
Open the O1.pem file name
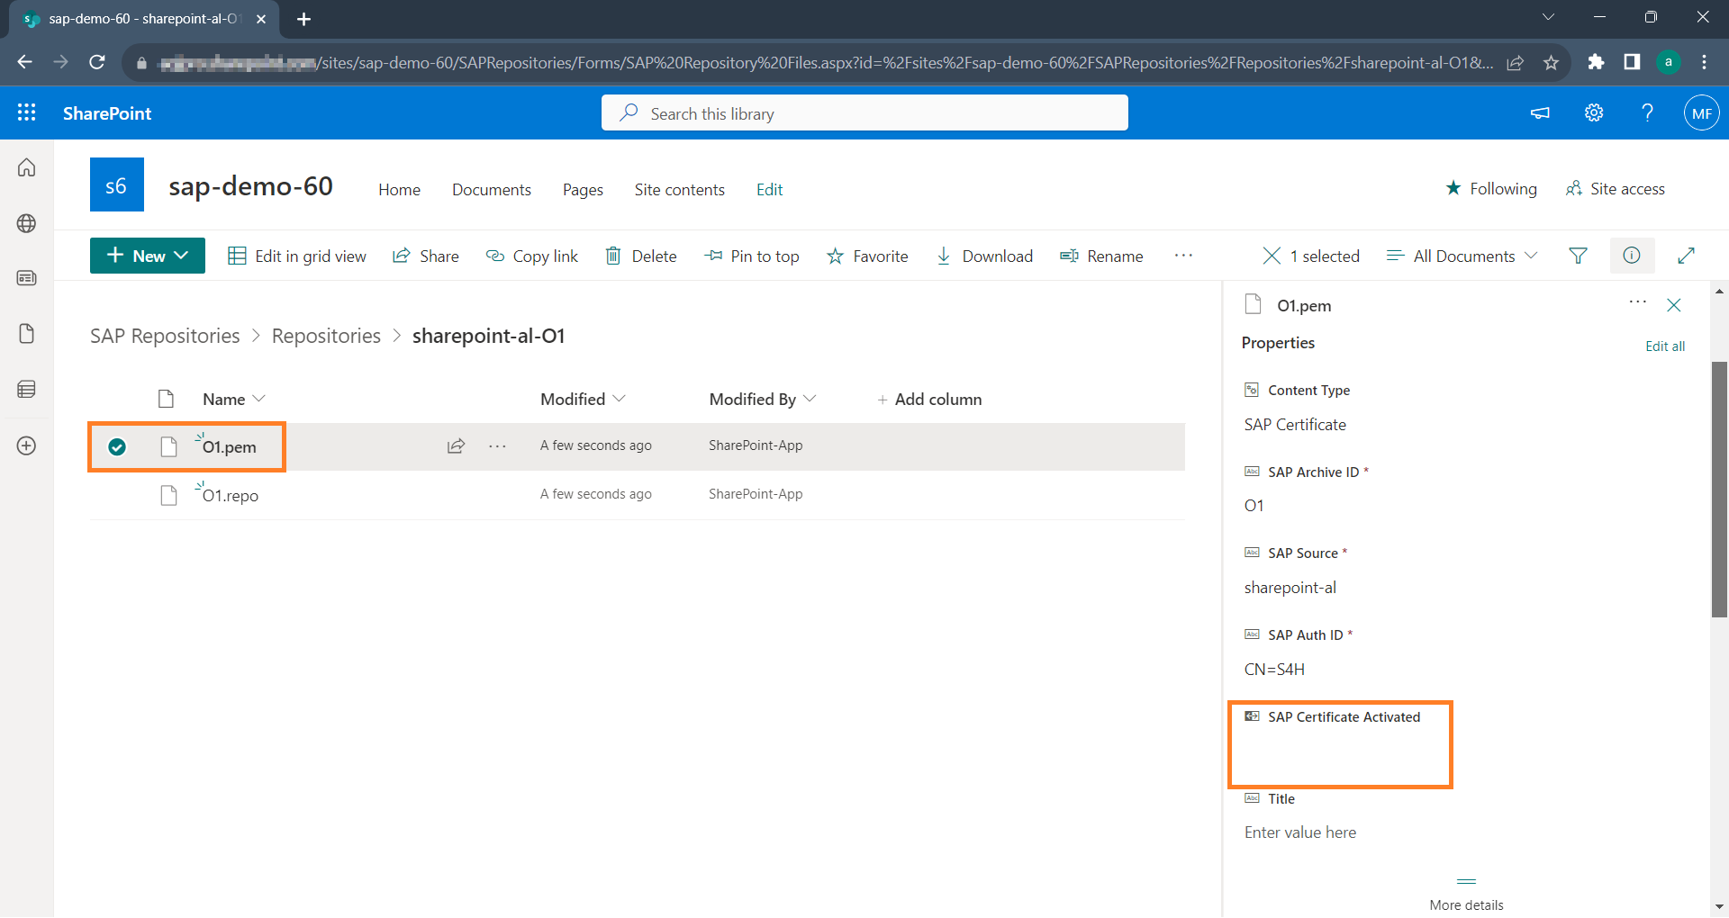pos(229,446)
